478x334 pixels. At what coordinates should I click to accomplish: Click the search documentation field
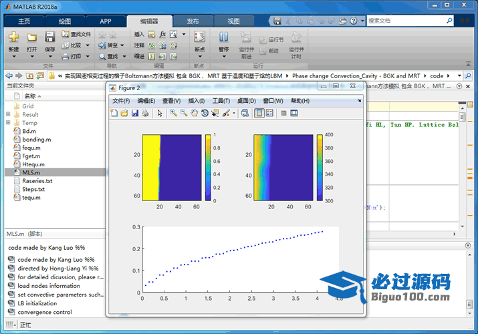(406, 21)
